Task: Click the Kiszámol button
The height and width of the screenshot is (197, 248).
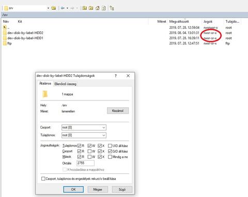Action: [118, 111]
